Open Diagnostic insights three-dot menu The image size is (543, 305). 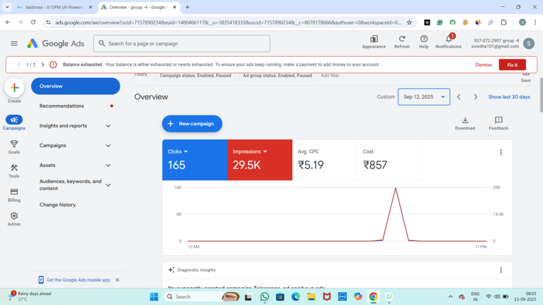click(x=501, y=270)
